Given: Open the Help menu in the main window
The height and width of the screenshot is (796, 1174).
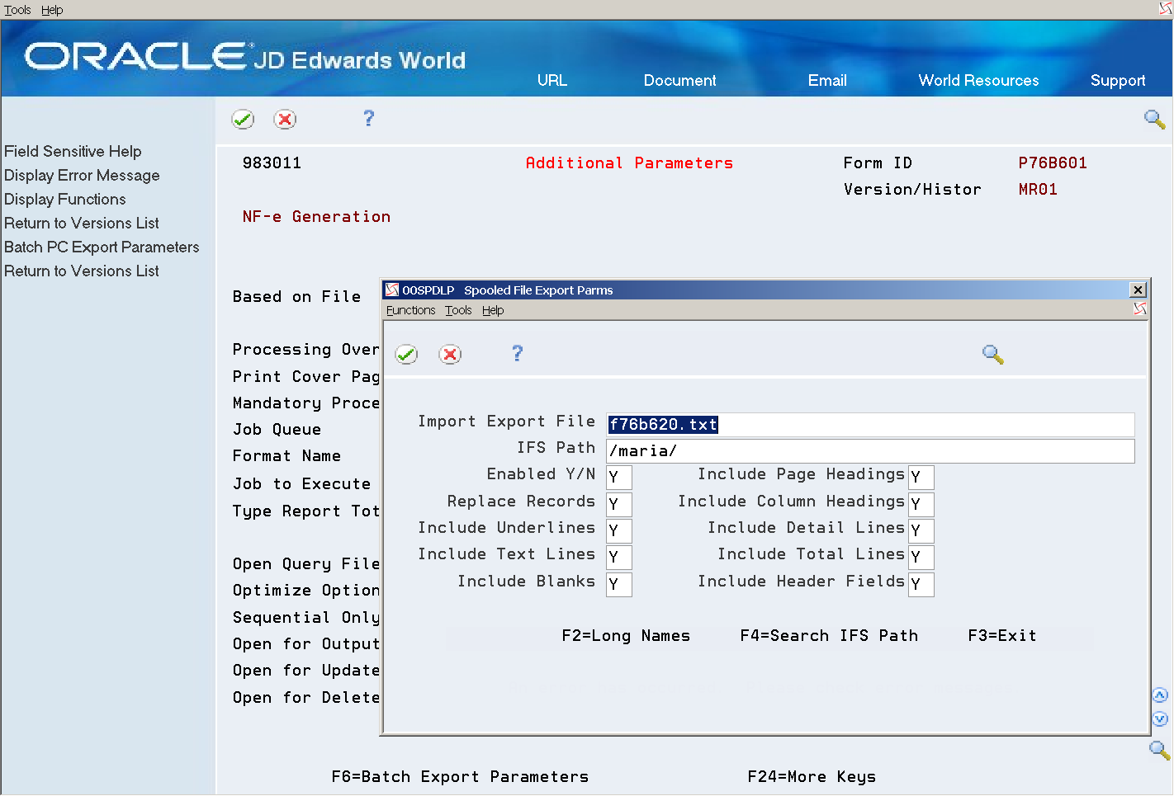Looking at the screenshot, I should click(x=52, y=10).
